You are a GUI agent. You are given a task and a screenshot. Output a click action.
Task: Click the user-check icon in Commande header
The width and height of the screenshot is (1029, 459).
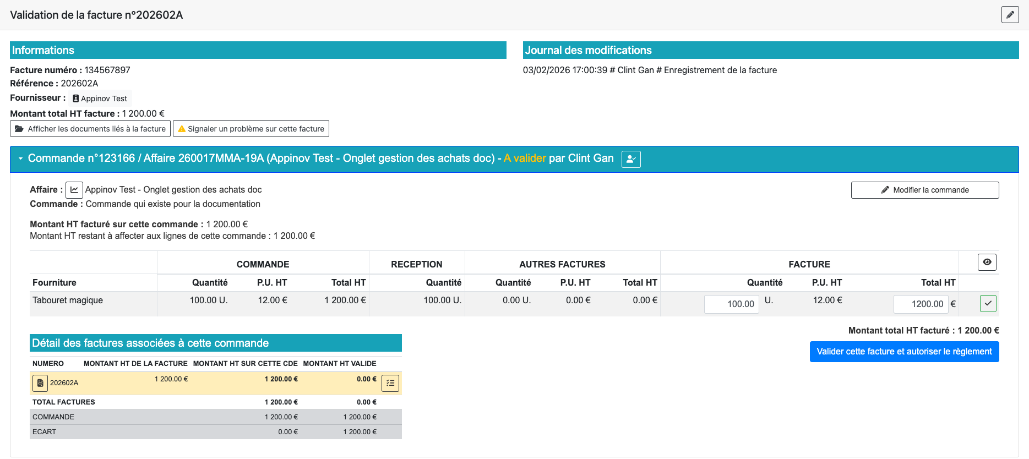coord(631,159)
